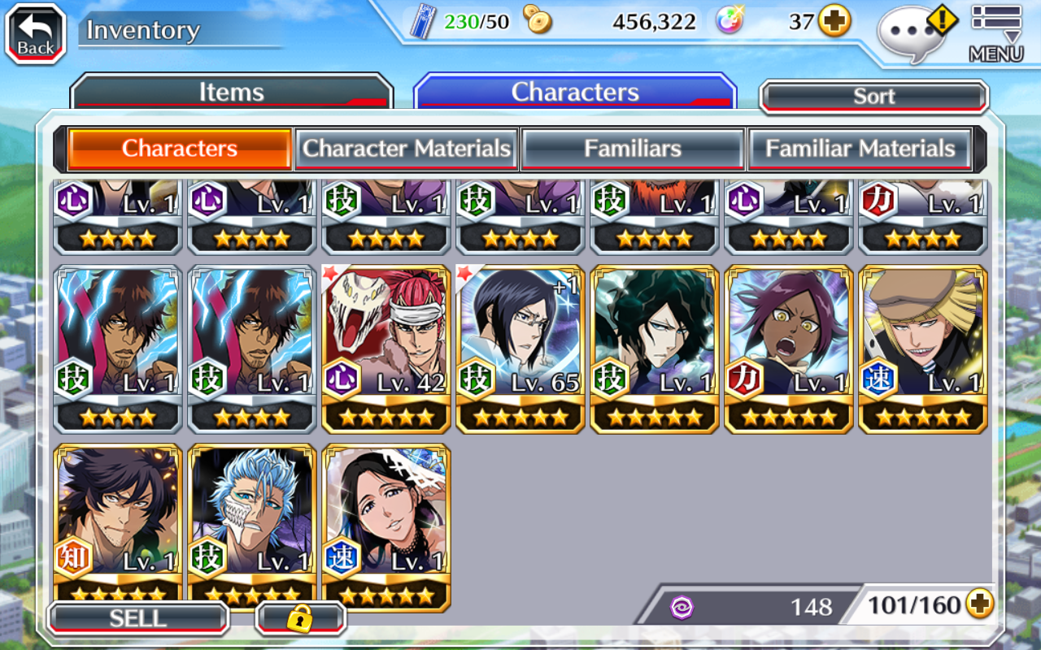Tap the plus icon beside 37 orbs

tap(834, 21)
